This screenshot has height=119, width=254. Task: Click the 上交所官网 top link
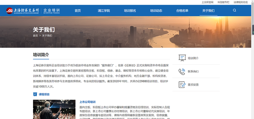[x=207, y=2]
